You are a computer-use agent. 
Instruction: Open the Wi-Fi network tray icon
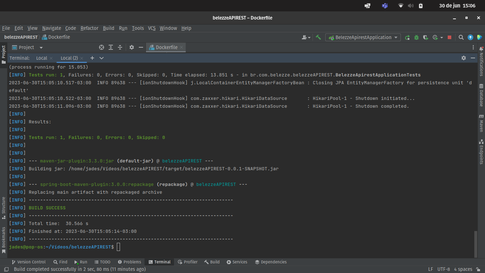click(x=401, y=6)
